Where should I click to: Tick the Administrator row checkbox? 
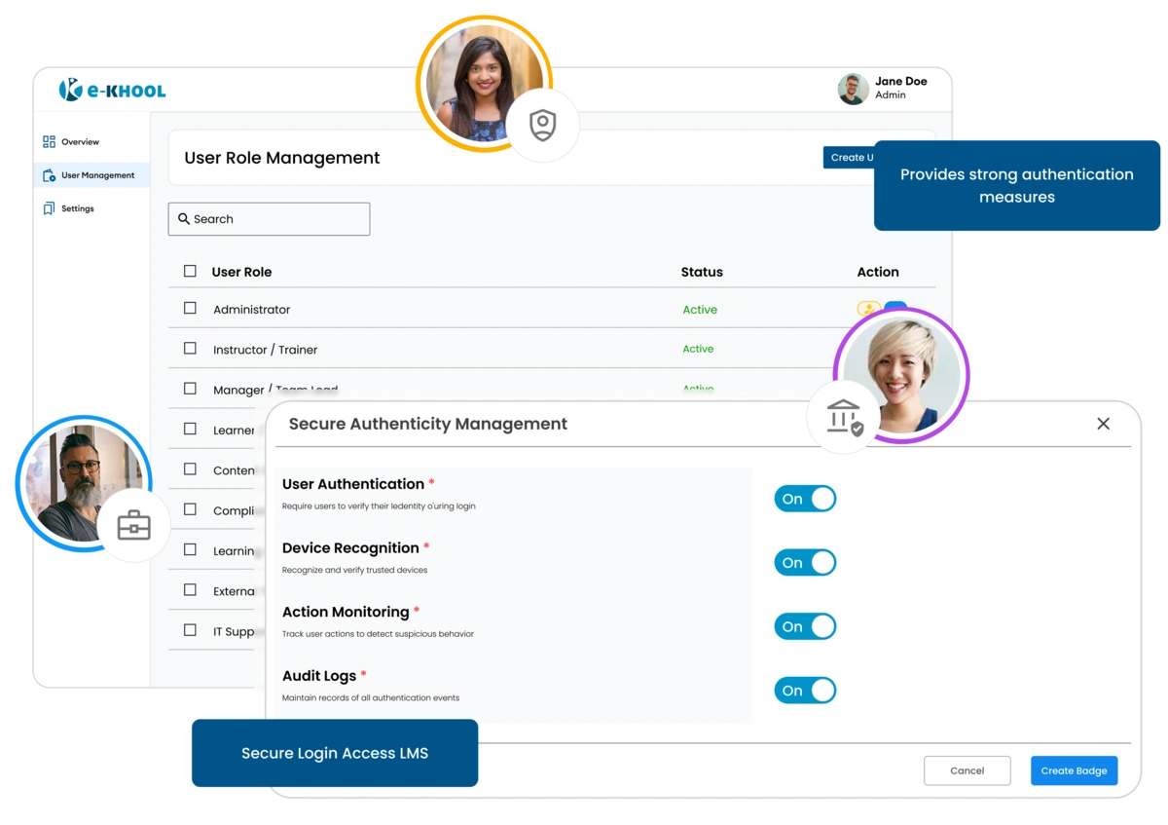pos(190,309)
